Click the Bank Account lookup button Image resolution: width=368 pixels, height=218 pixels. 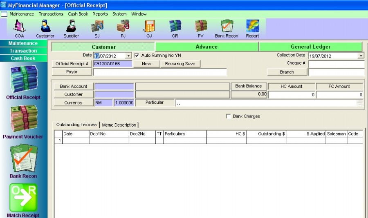[74, 87]
